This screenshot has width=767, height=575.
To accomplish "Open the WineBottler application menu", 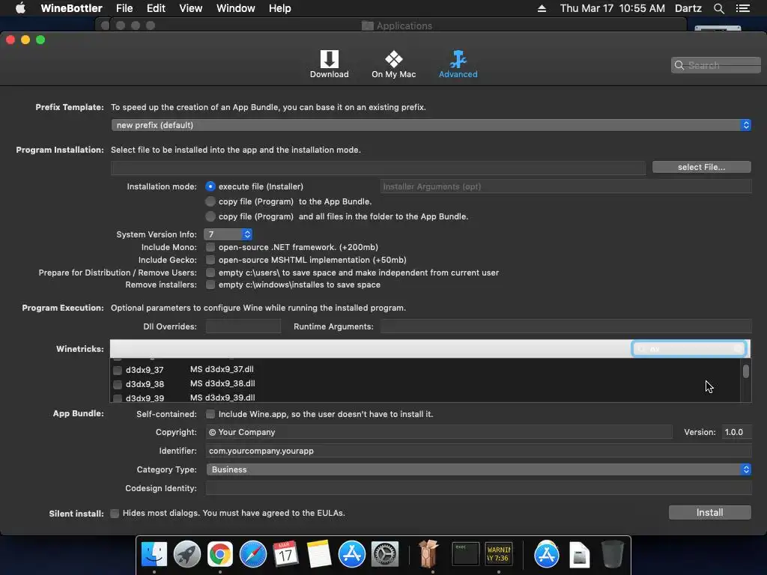I will [71, 8].
